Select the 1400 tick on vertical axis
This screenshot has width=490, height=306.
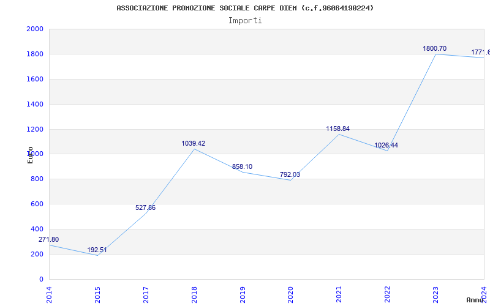click(35, 104)
